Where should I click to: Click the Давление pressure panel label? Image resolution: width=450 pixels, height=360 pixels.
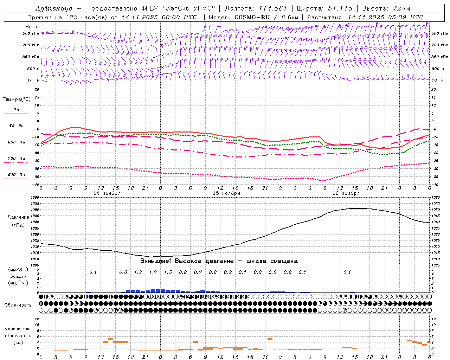click(x=18, y=217)
